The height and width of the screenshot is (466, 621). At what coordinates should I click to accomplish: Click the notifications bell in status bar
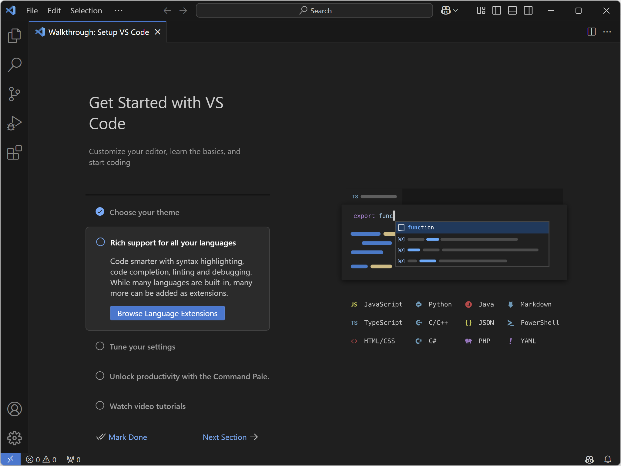click(607, 459)
